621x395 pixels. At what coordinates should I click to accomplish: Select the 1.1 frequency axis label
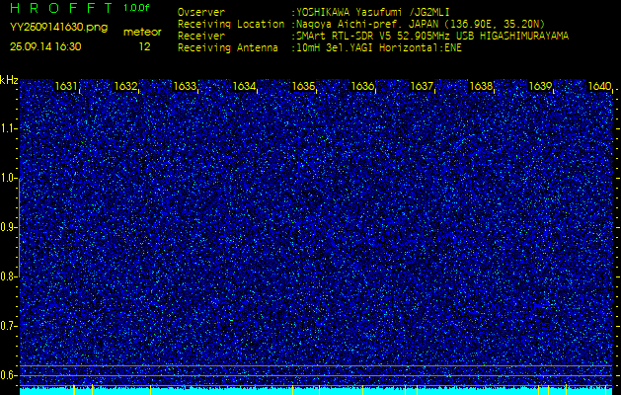click(8, 128)
